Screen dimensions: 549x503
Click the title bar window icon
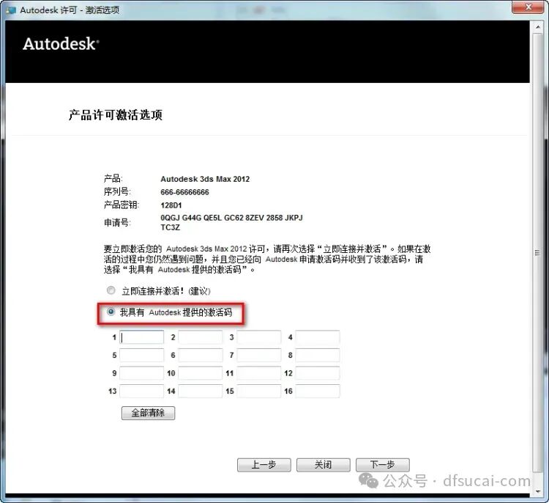coord(11,10)
